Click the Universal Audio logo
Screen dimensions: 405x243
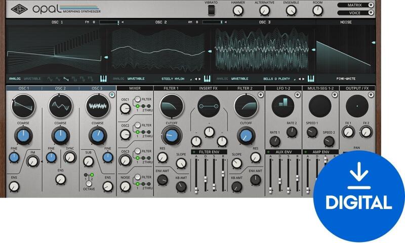pyautogui.click(x=19, y=9)
